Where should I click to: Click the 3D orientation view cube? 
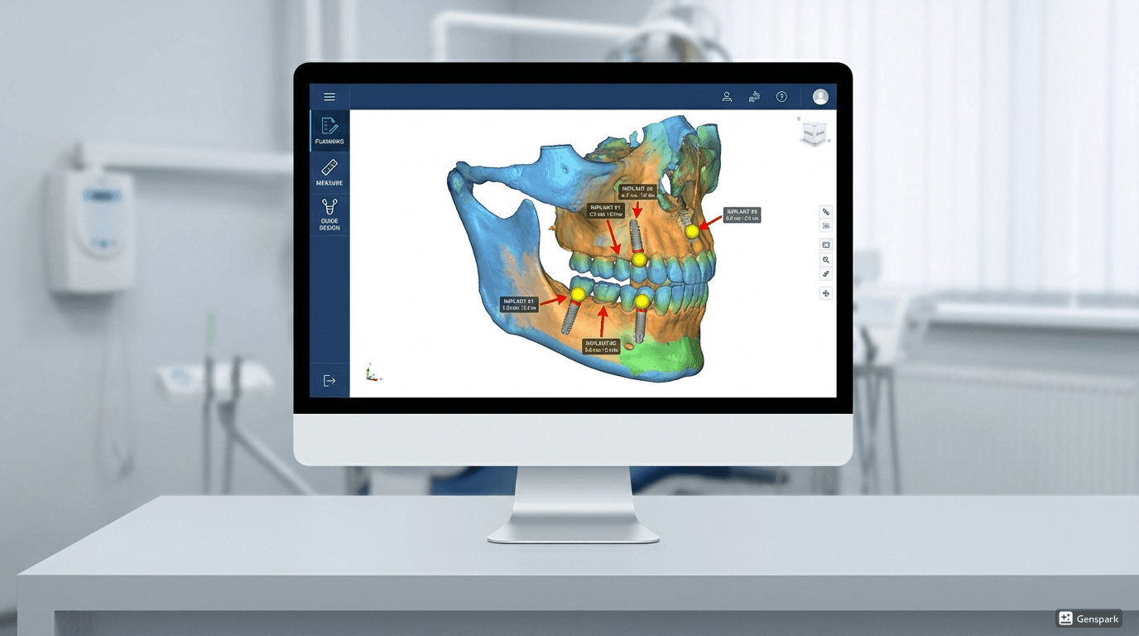815,132
